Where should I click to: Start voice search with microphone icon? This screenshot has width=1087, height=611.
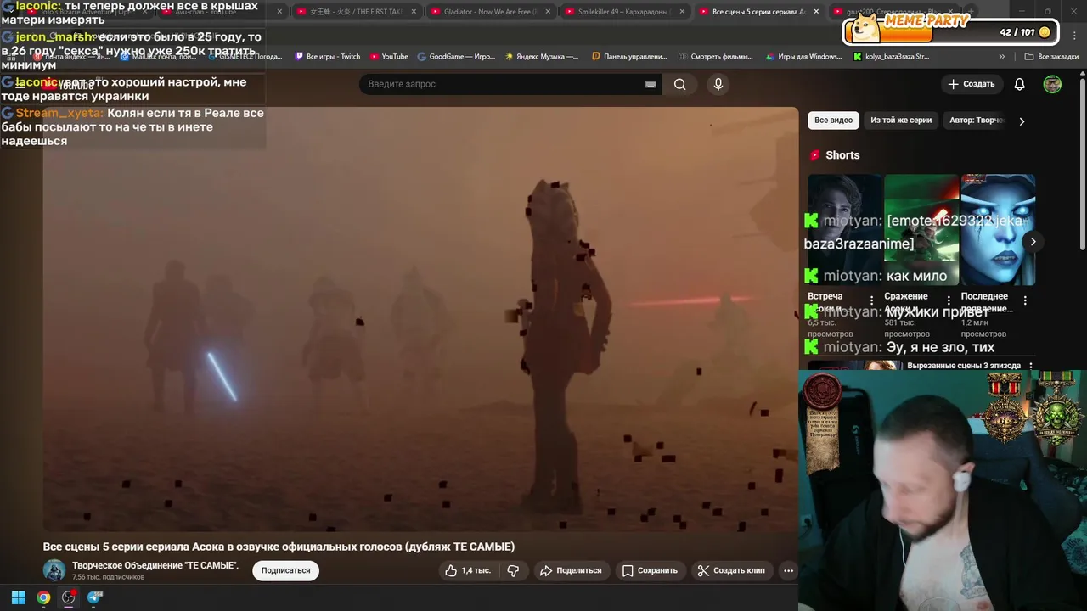click(718, 84)
